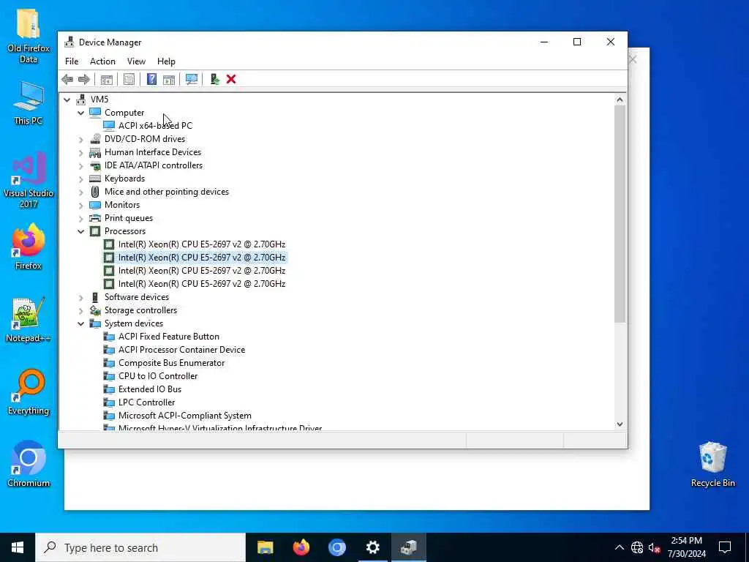749x562 pixels.
Task: Select the Notepad++ desktop shortcut
Action: [29, 320]
